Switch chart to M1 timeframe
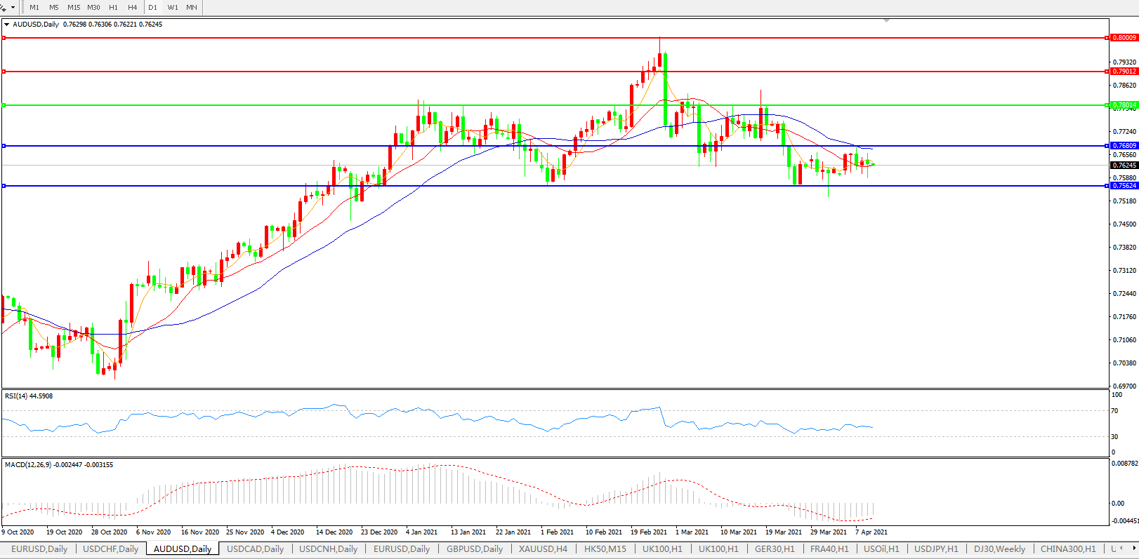This screenshot has width=1139, height=559. [x=34, y=7]
